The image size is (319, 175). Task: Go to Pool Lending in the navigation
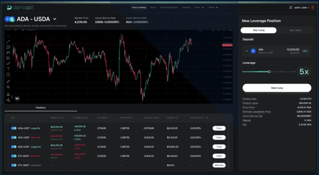[139, 7]
